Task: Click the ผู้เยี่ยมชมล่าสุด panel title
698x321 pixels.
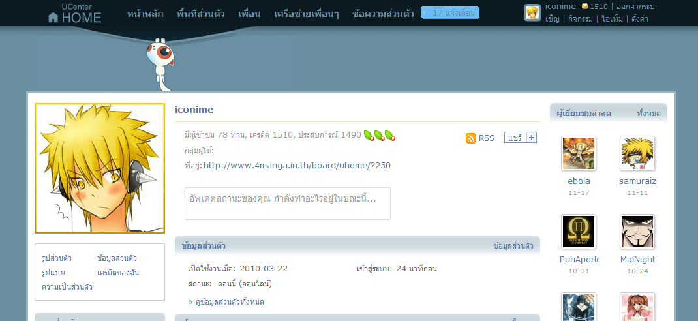Action: (584, 113)
